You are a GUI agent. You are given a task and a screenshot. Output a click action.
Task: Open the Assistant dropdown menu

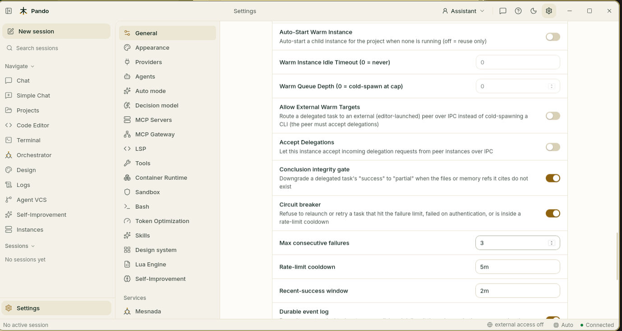464,11
